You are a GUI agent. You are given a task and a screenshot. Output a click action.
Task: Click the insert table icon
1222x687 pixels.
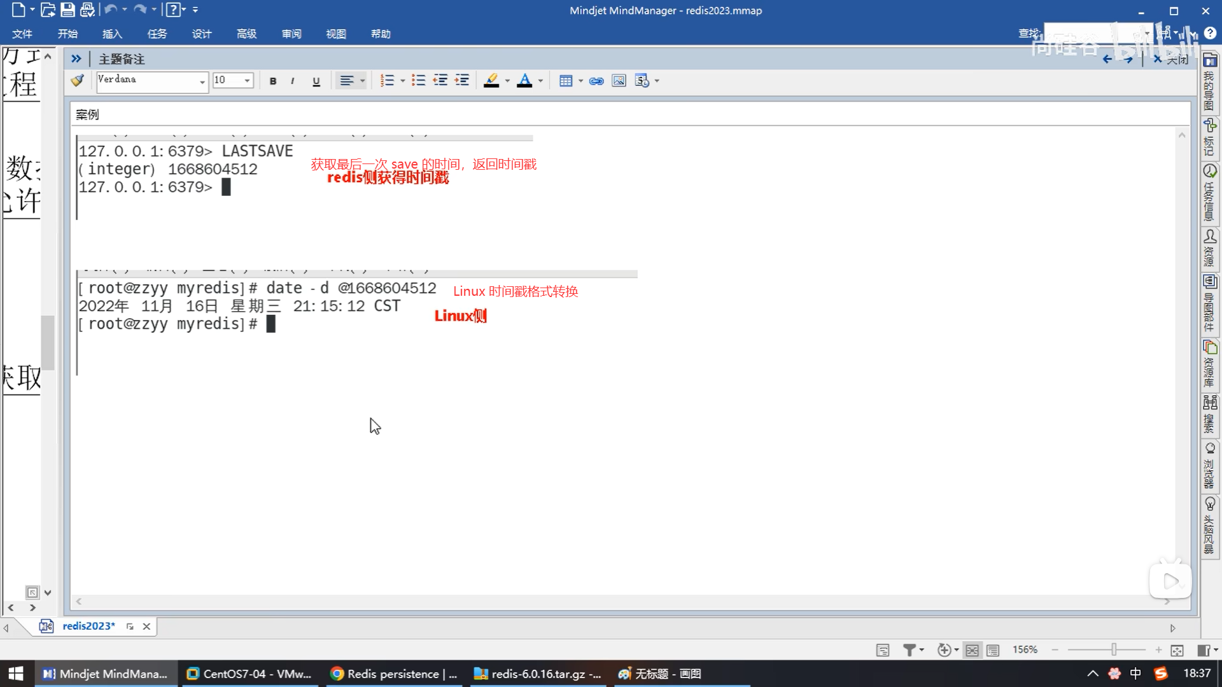tap(565, 81)
